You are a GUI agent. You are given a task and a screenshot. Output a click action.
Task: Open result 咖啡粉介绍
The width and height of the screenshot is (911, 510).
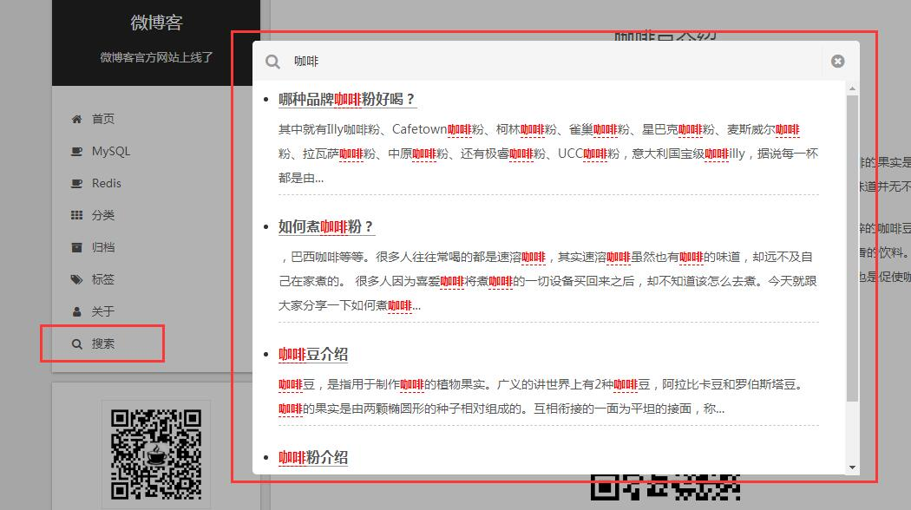pos(312,458)
